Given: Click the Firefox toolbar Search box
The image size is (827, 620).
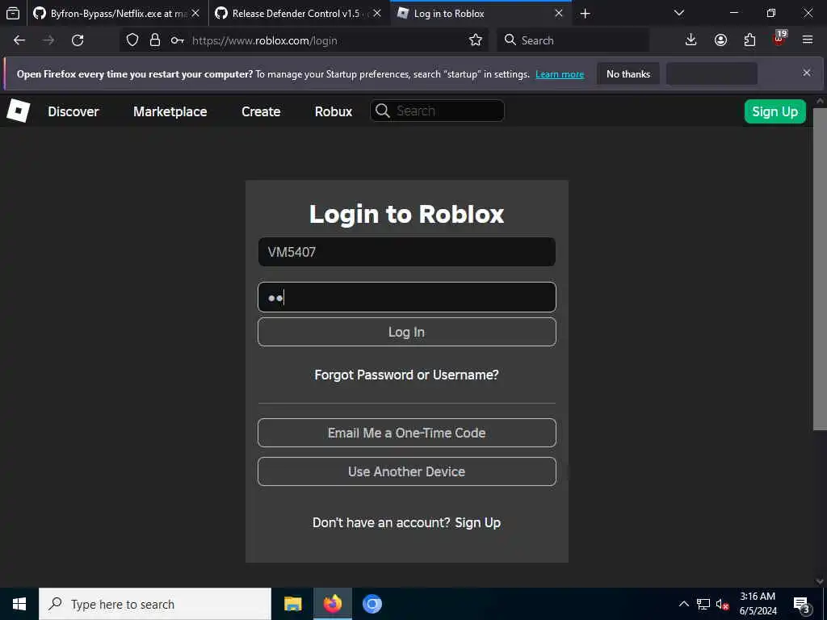Looking at the screenshot, I should click(x=573, y=40).
